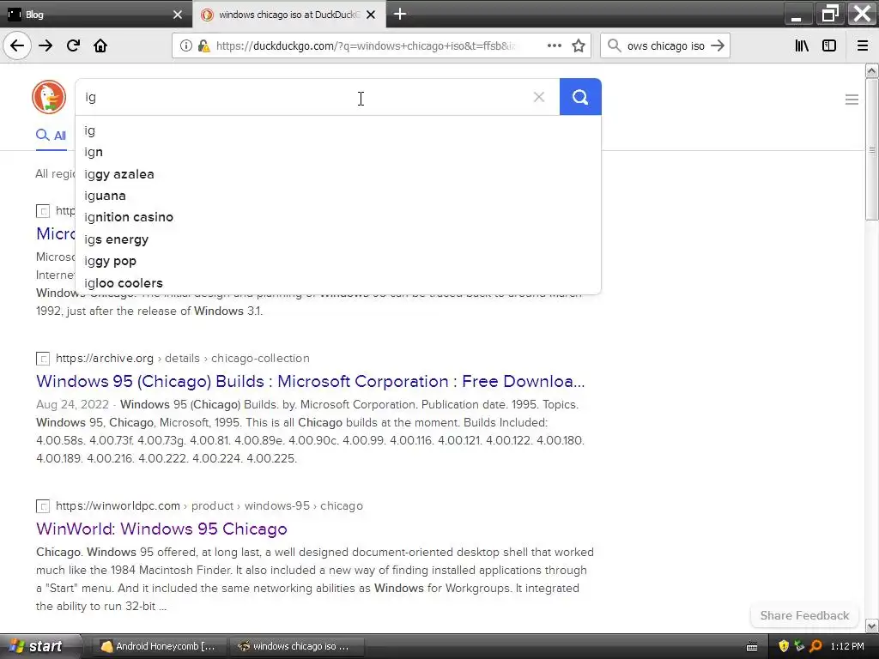The height and width of the screenshot is (659, 879).
Task: Reload the current page
Action: click(73, 46)
